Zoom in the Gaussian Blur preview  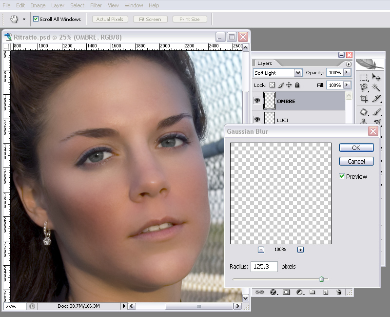300,250
